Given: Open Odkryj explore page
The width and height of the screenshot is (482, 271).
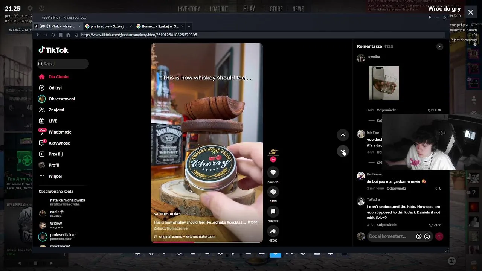Looking at the screenshot, I should tap(50, 88).
